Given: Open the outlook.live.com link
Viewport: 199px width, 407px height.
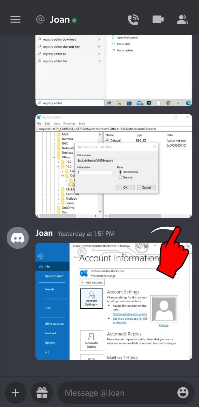Looking at the screenshot, I should [130, 314].
